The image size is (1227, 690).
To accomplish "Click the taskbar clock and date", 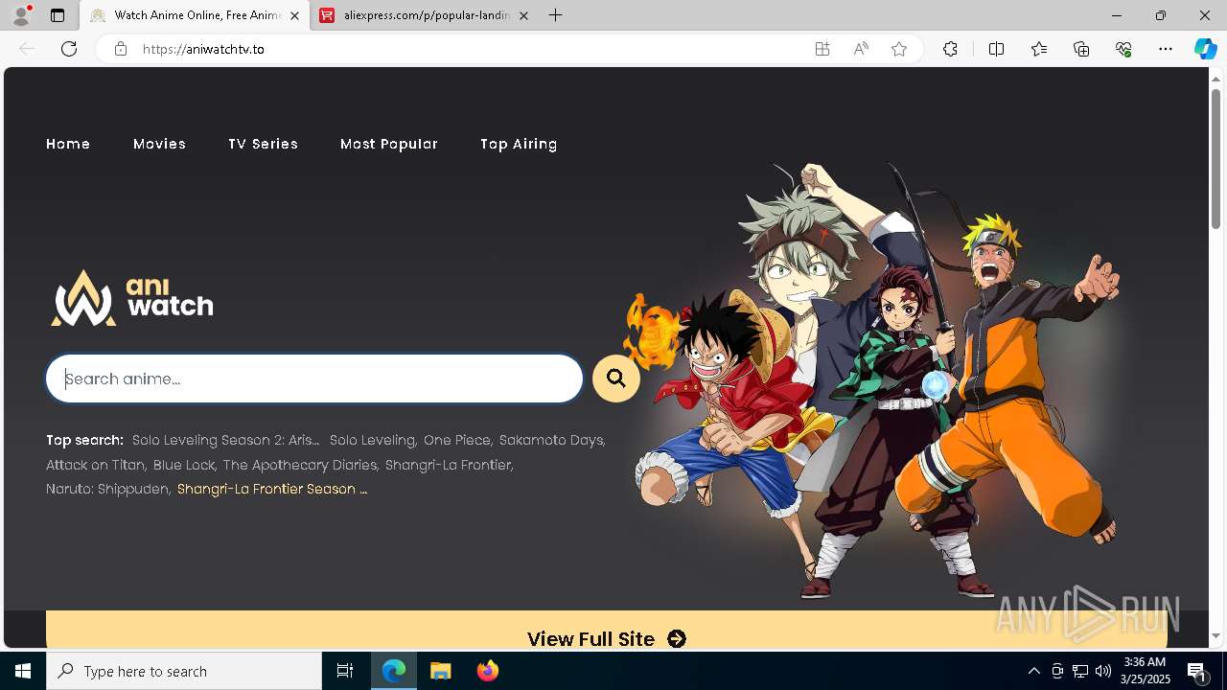I will coord(1145,671).
